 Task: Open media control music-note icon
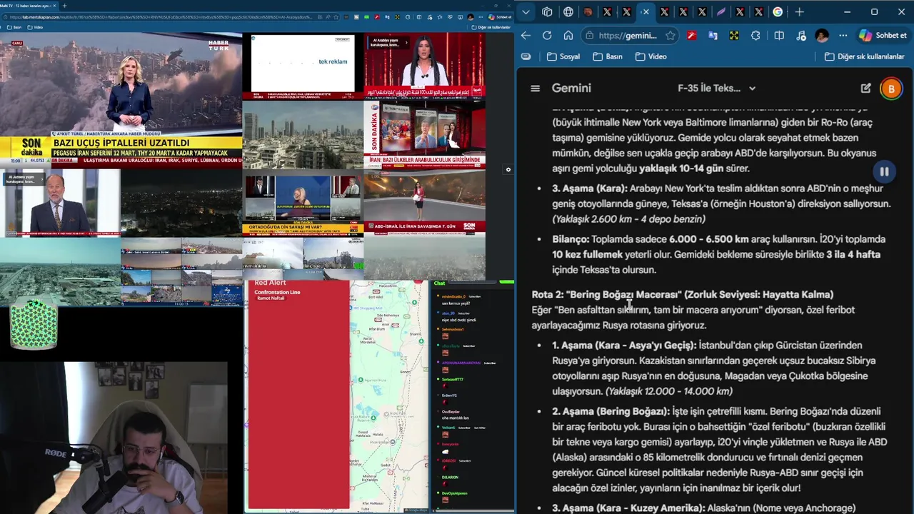tap(800, 35)
